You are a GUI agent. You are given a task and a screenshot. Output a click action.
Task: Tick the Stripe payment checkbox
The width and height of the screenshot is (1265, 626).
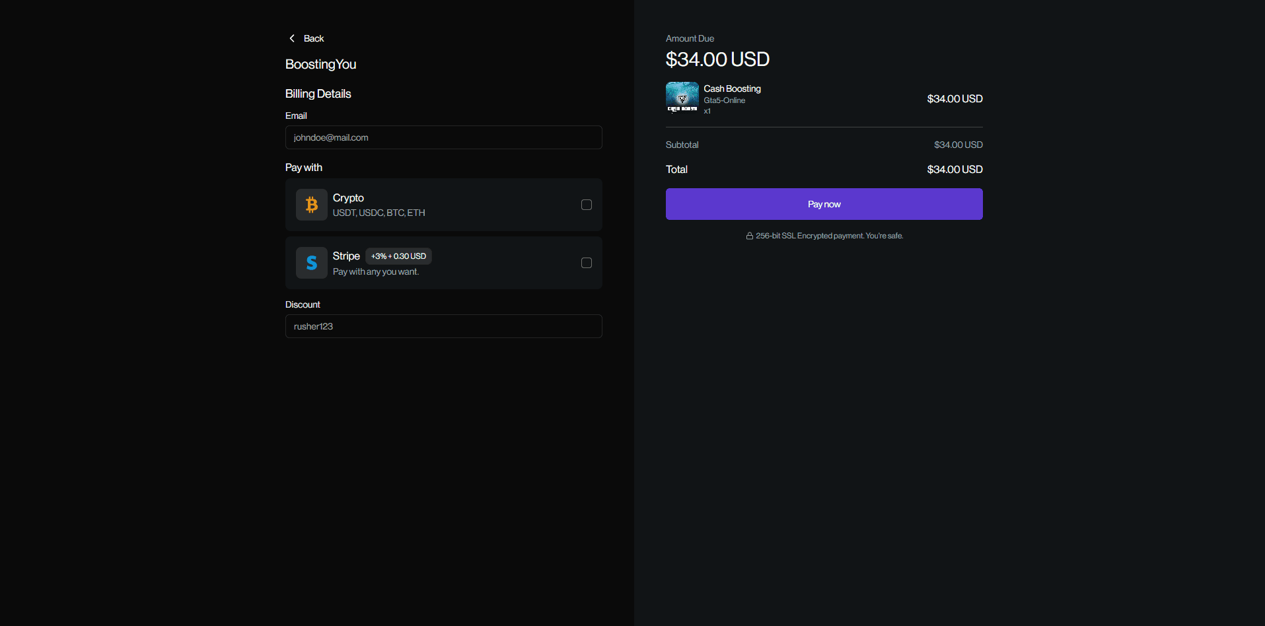click(587, 263)
